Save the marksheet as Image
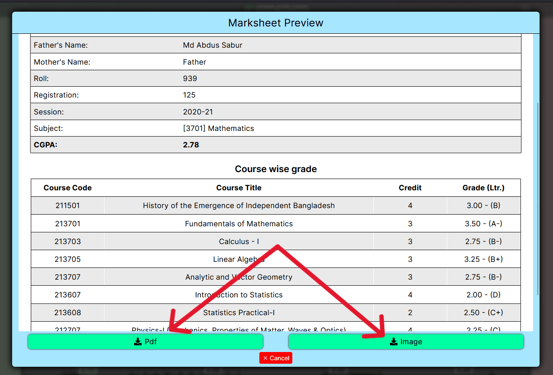 [x=406, y=342]
